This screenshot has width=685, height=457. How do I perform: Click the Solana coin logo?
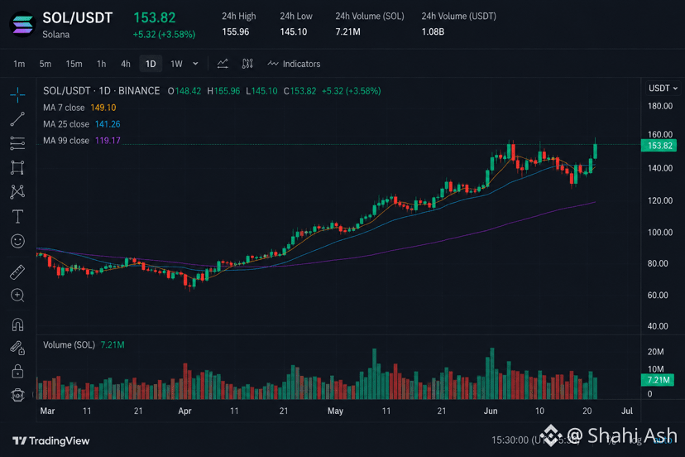(x=22, y=25)
